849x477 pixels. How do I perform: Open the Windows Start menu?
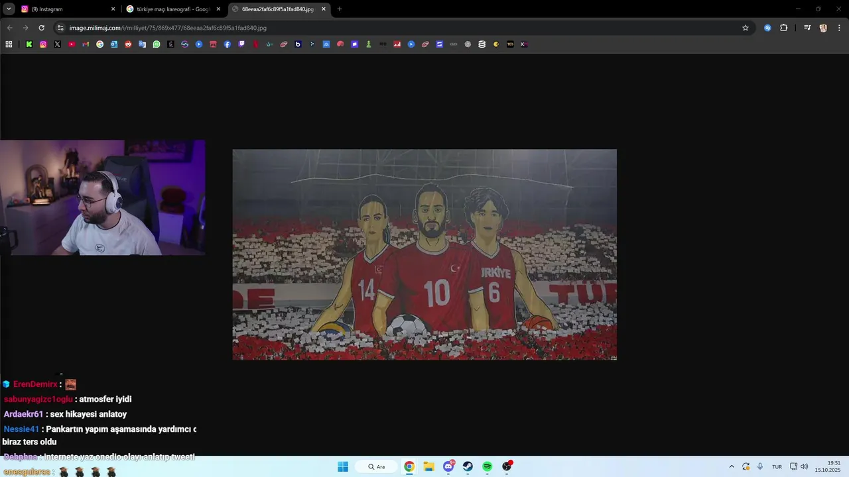point(343,466)
